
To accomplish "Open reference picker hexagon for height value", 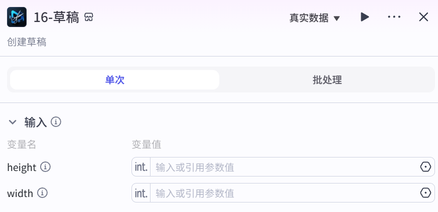I will point(425,167).
